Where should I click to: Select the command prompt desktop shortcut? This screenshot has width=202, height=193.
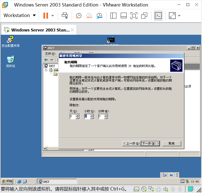pos(111,40)
